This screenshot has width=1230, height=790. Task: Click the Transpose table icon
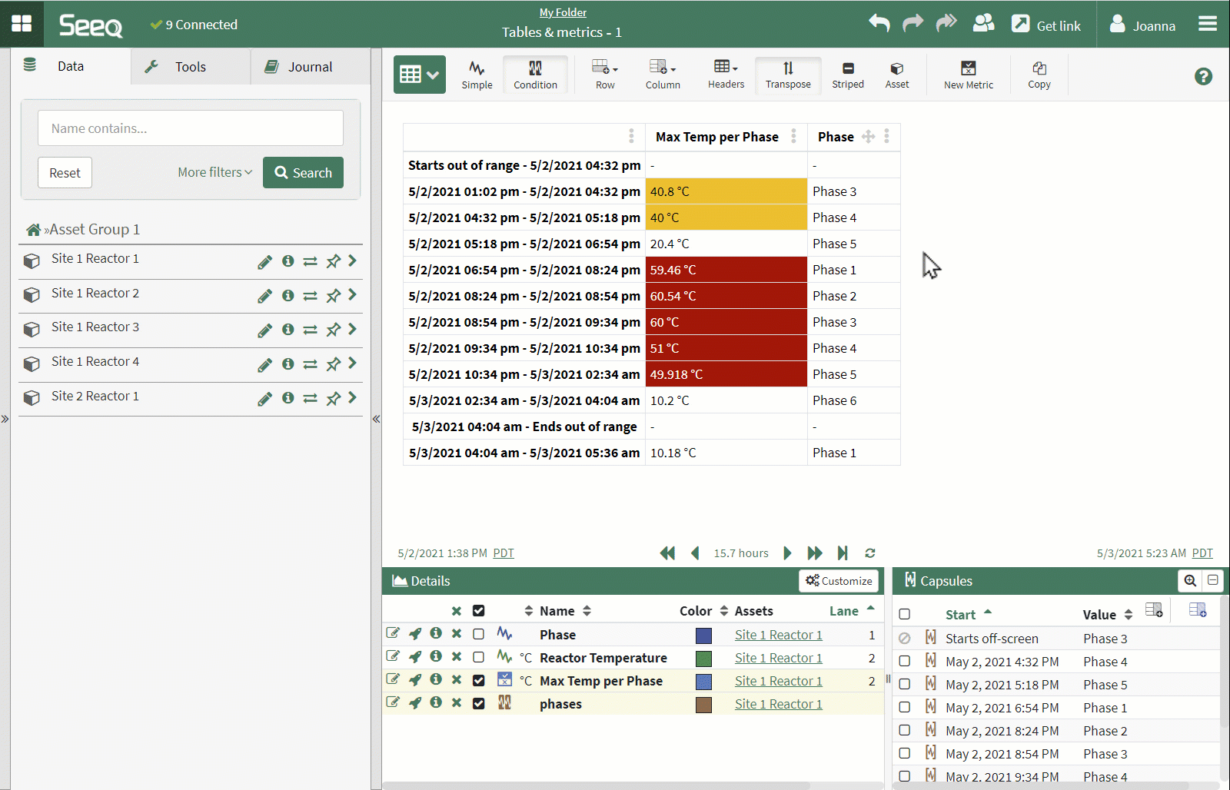(x=788, y=75)
